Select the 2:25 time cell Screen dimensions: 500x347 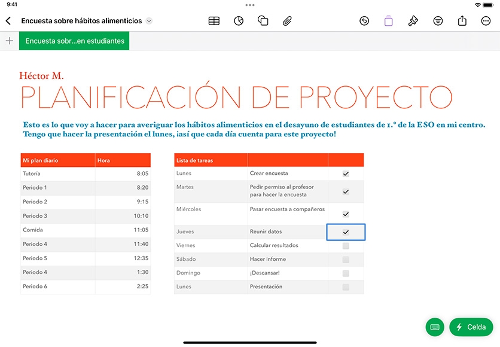(x=123, y=287)
